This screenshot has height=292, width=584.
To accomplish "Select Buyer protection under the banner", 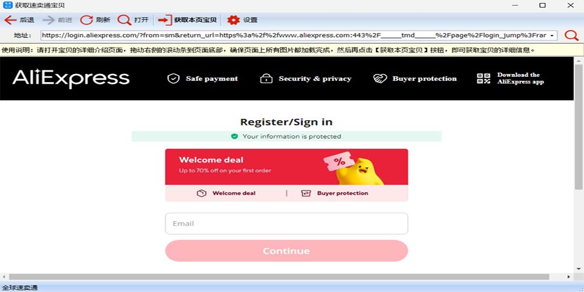I will pos(335,193).
